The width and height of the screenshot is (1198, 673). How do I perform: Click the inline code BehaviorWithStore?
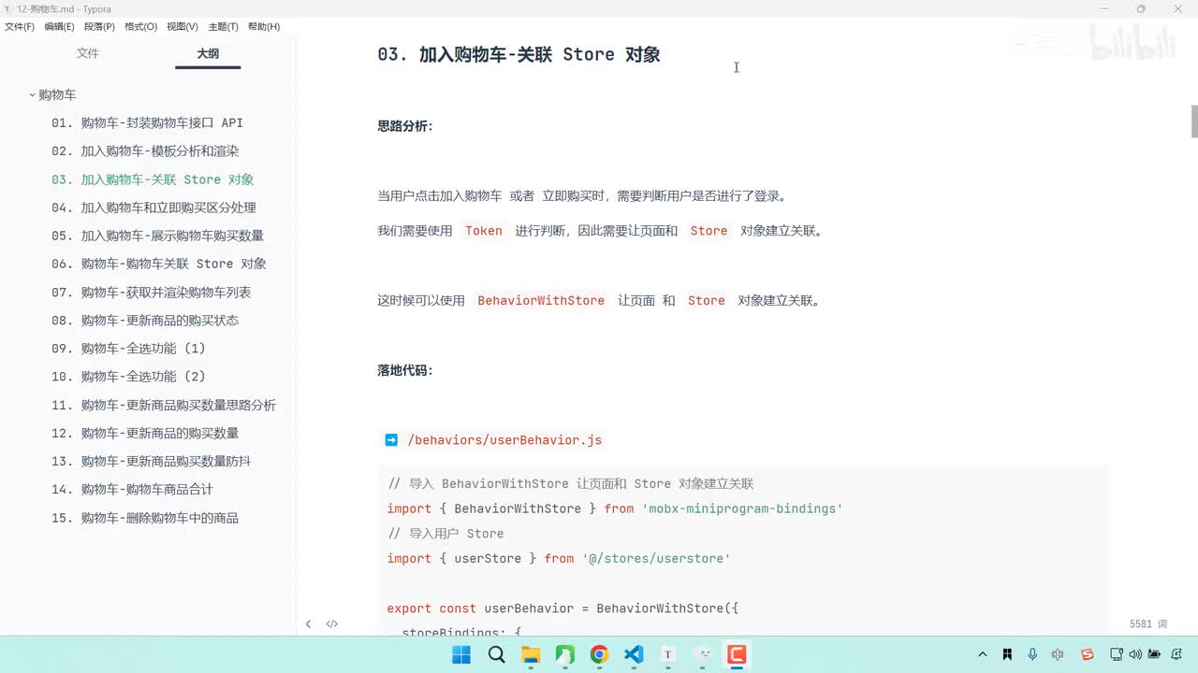(541, 301)
